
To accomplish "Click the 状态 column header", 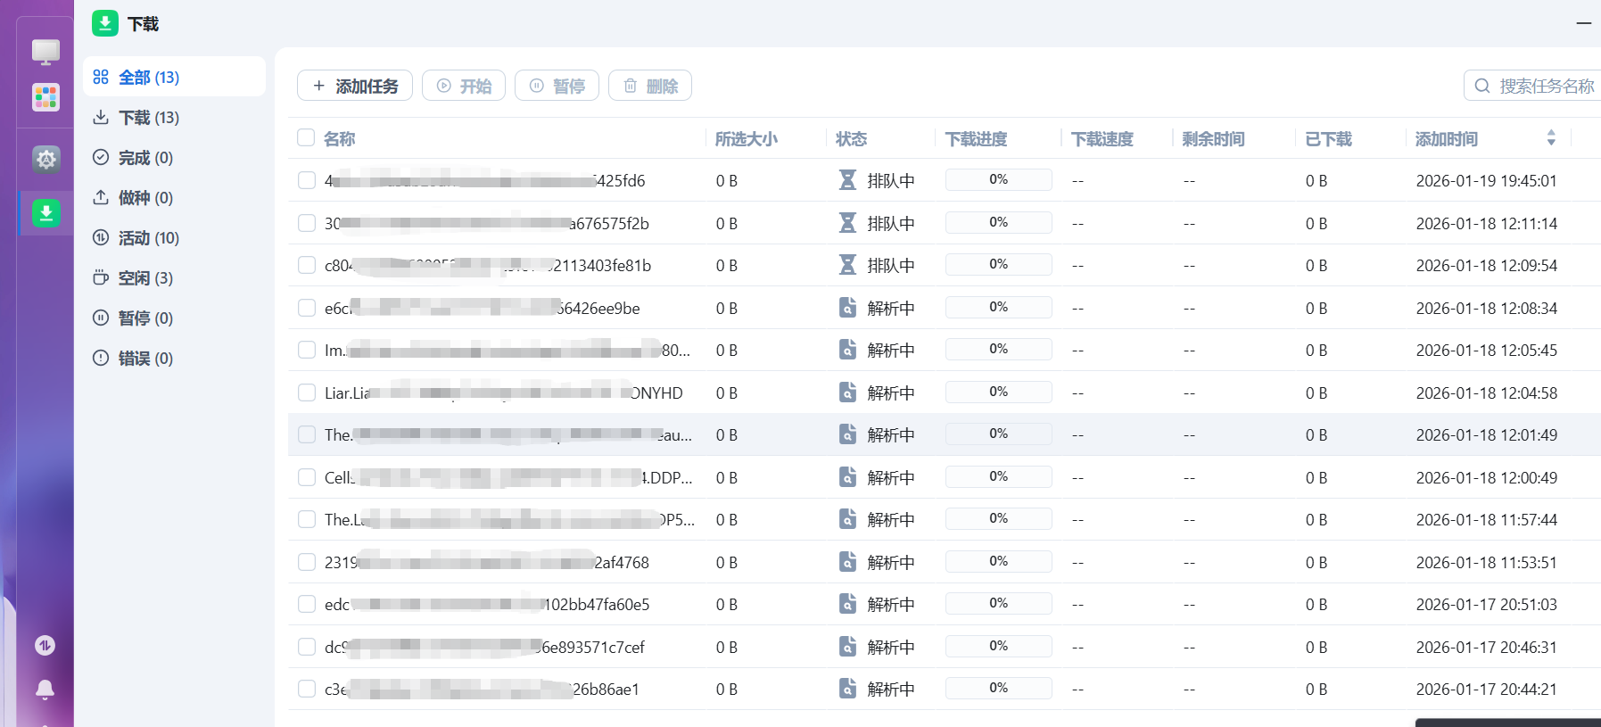I will [x=851, y=139].
